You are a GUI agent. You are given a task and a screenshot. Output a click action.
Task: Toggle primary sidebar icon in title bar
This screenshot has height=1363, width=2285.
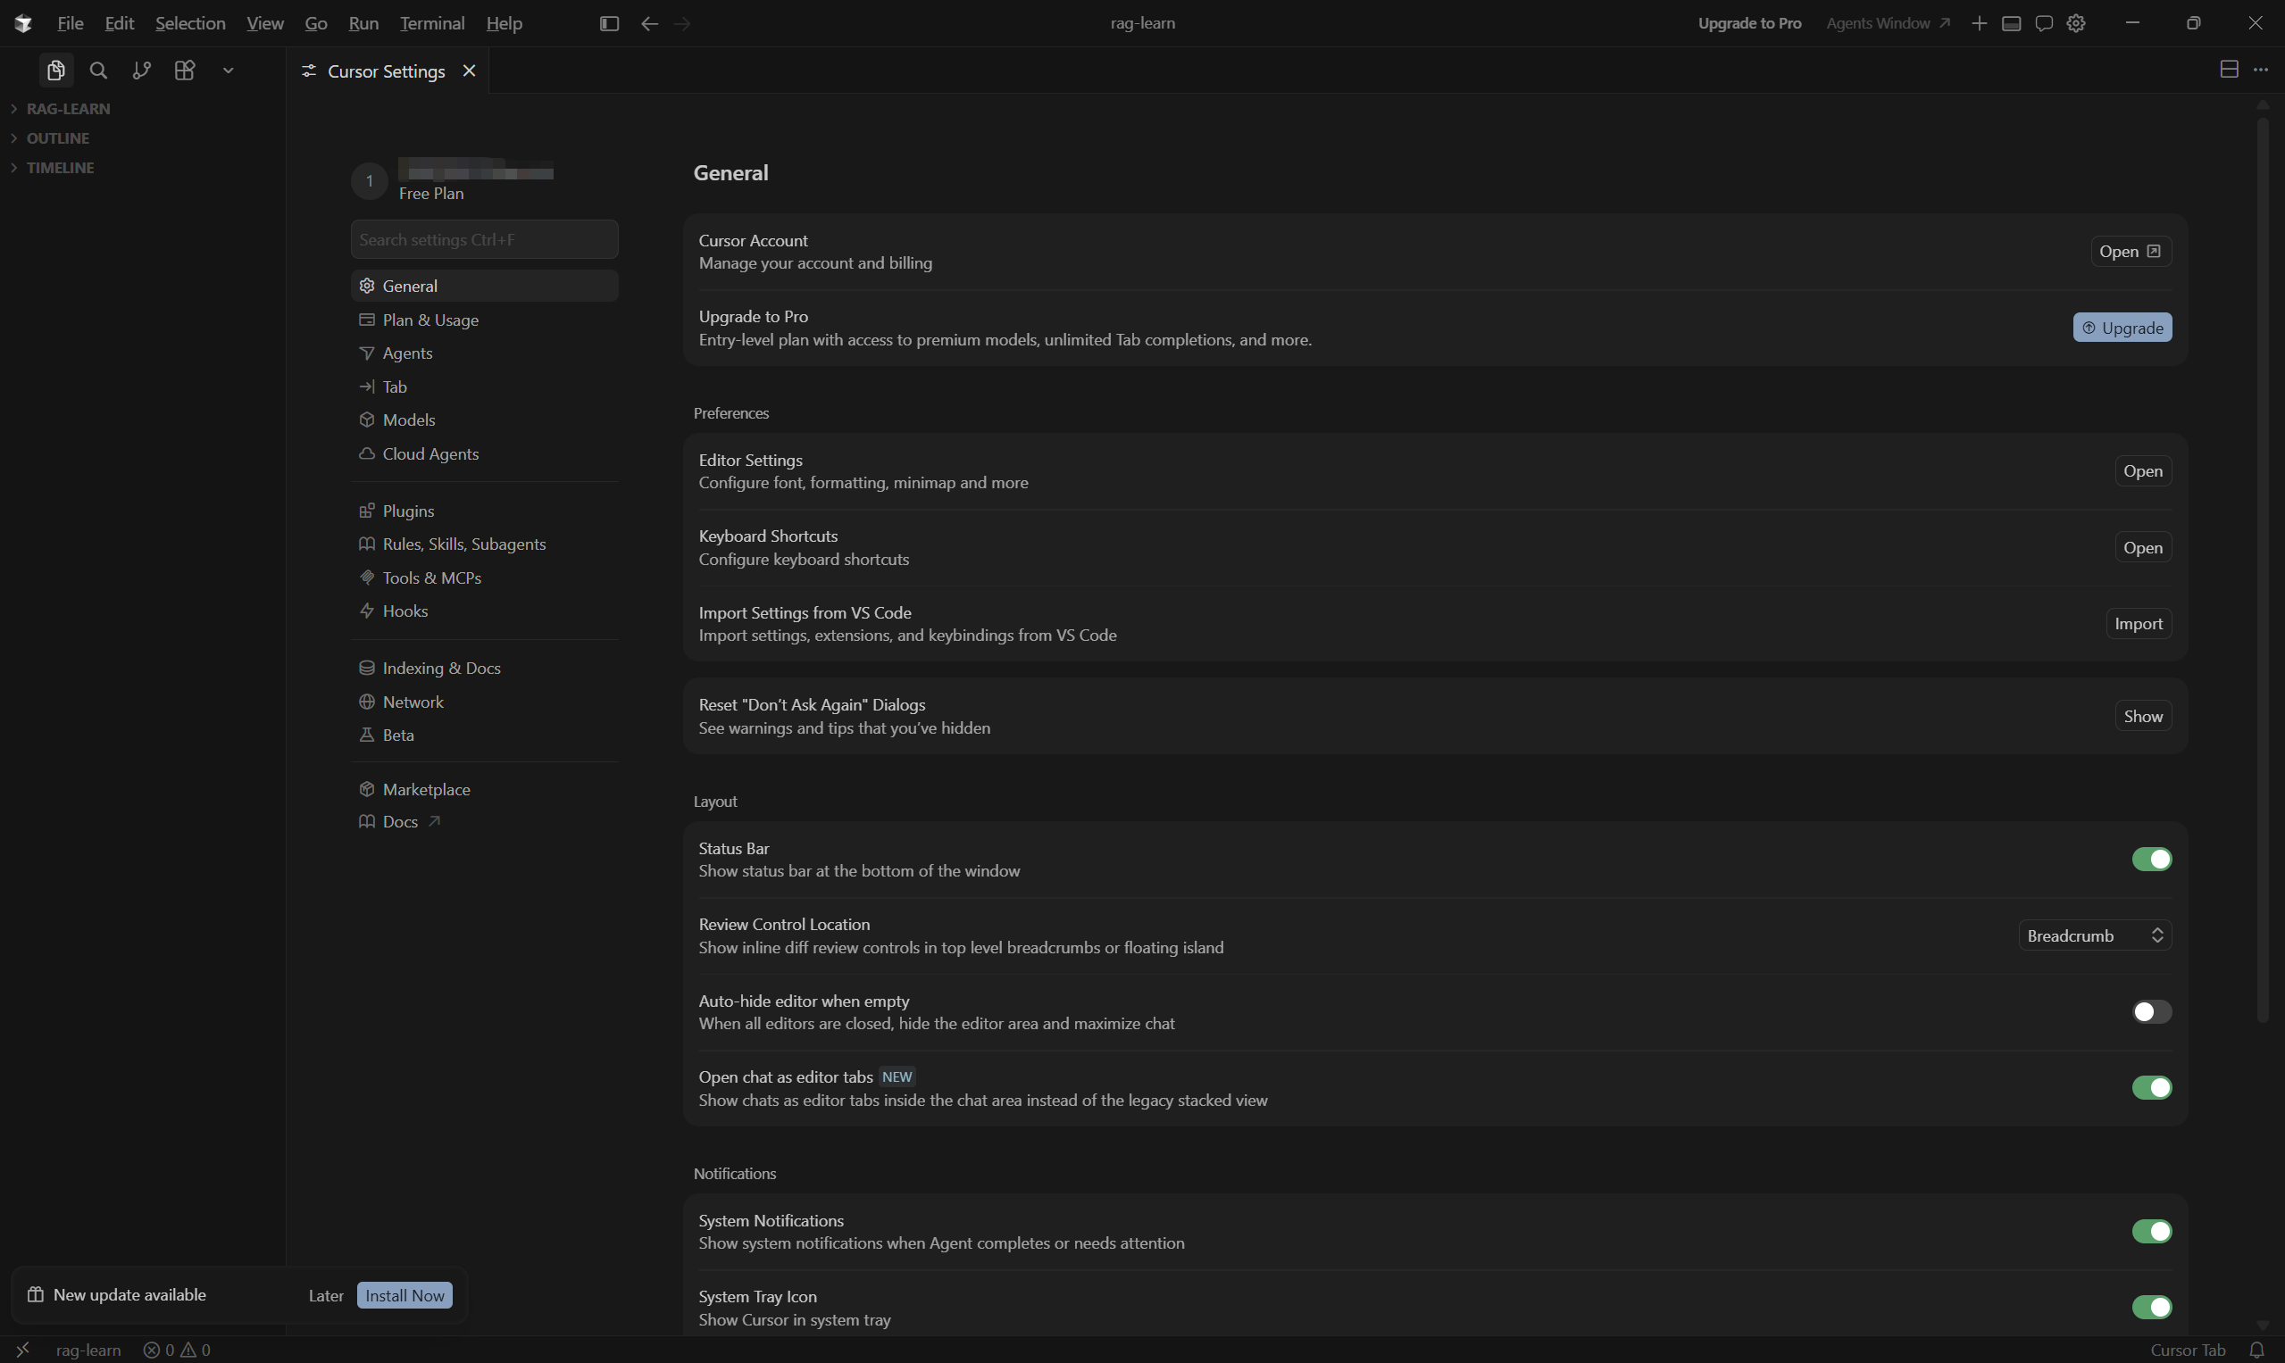pyautogui.click(x=609, y=24)
